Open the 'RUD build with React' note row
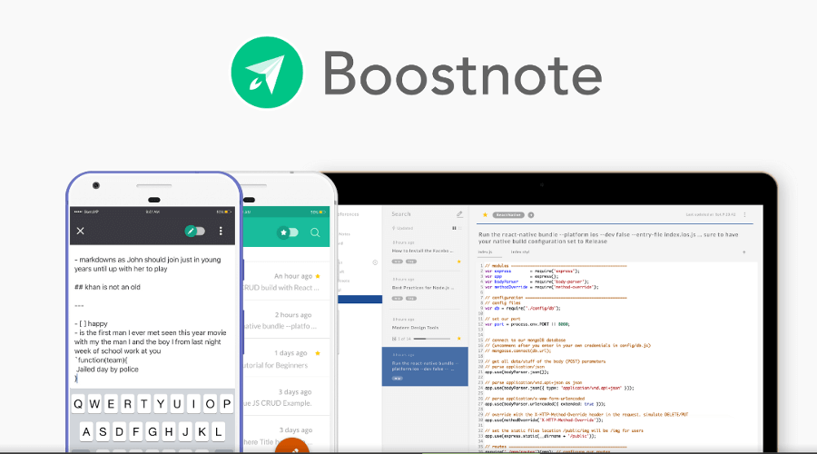The image size is (817, 454). pyautogui.click(x=287, y=281)
